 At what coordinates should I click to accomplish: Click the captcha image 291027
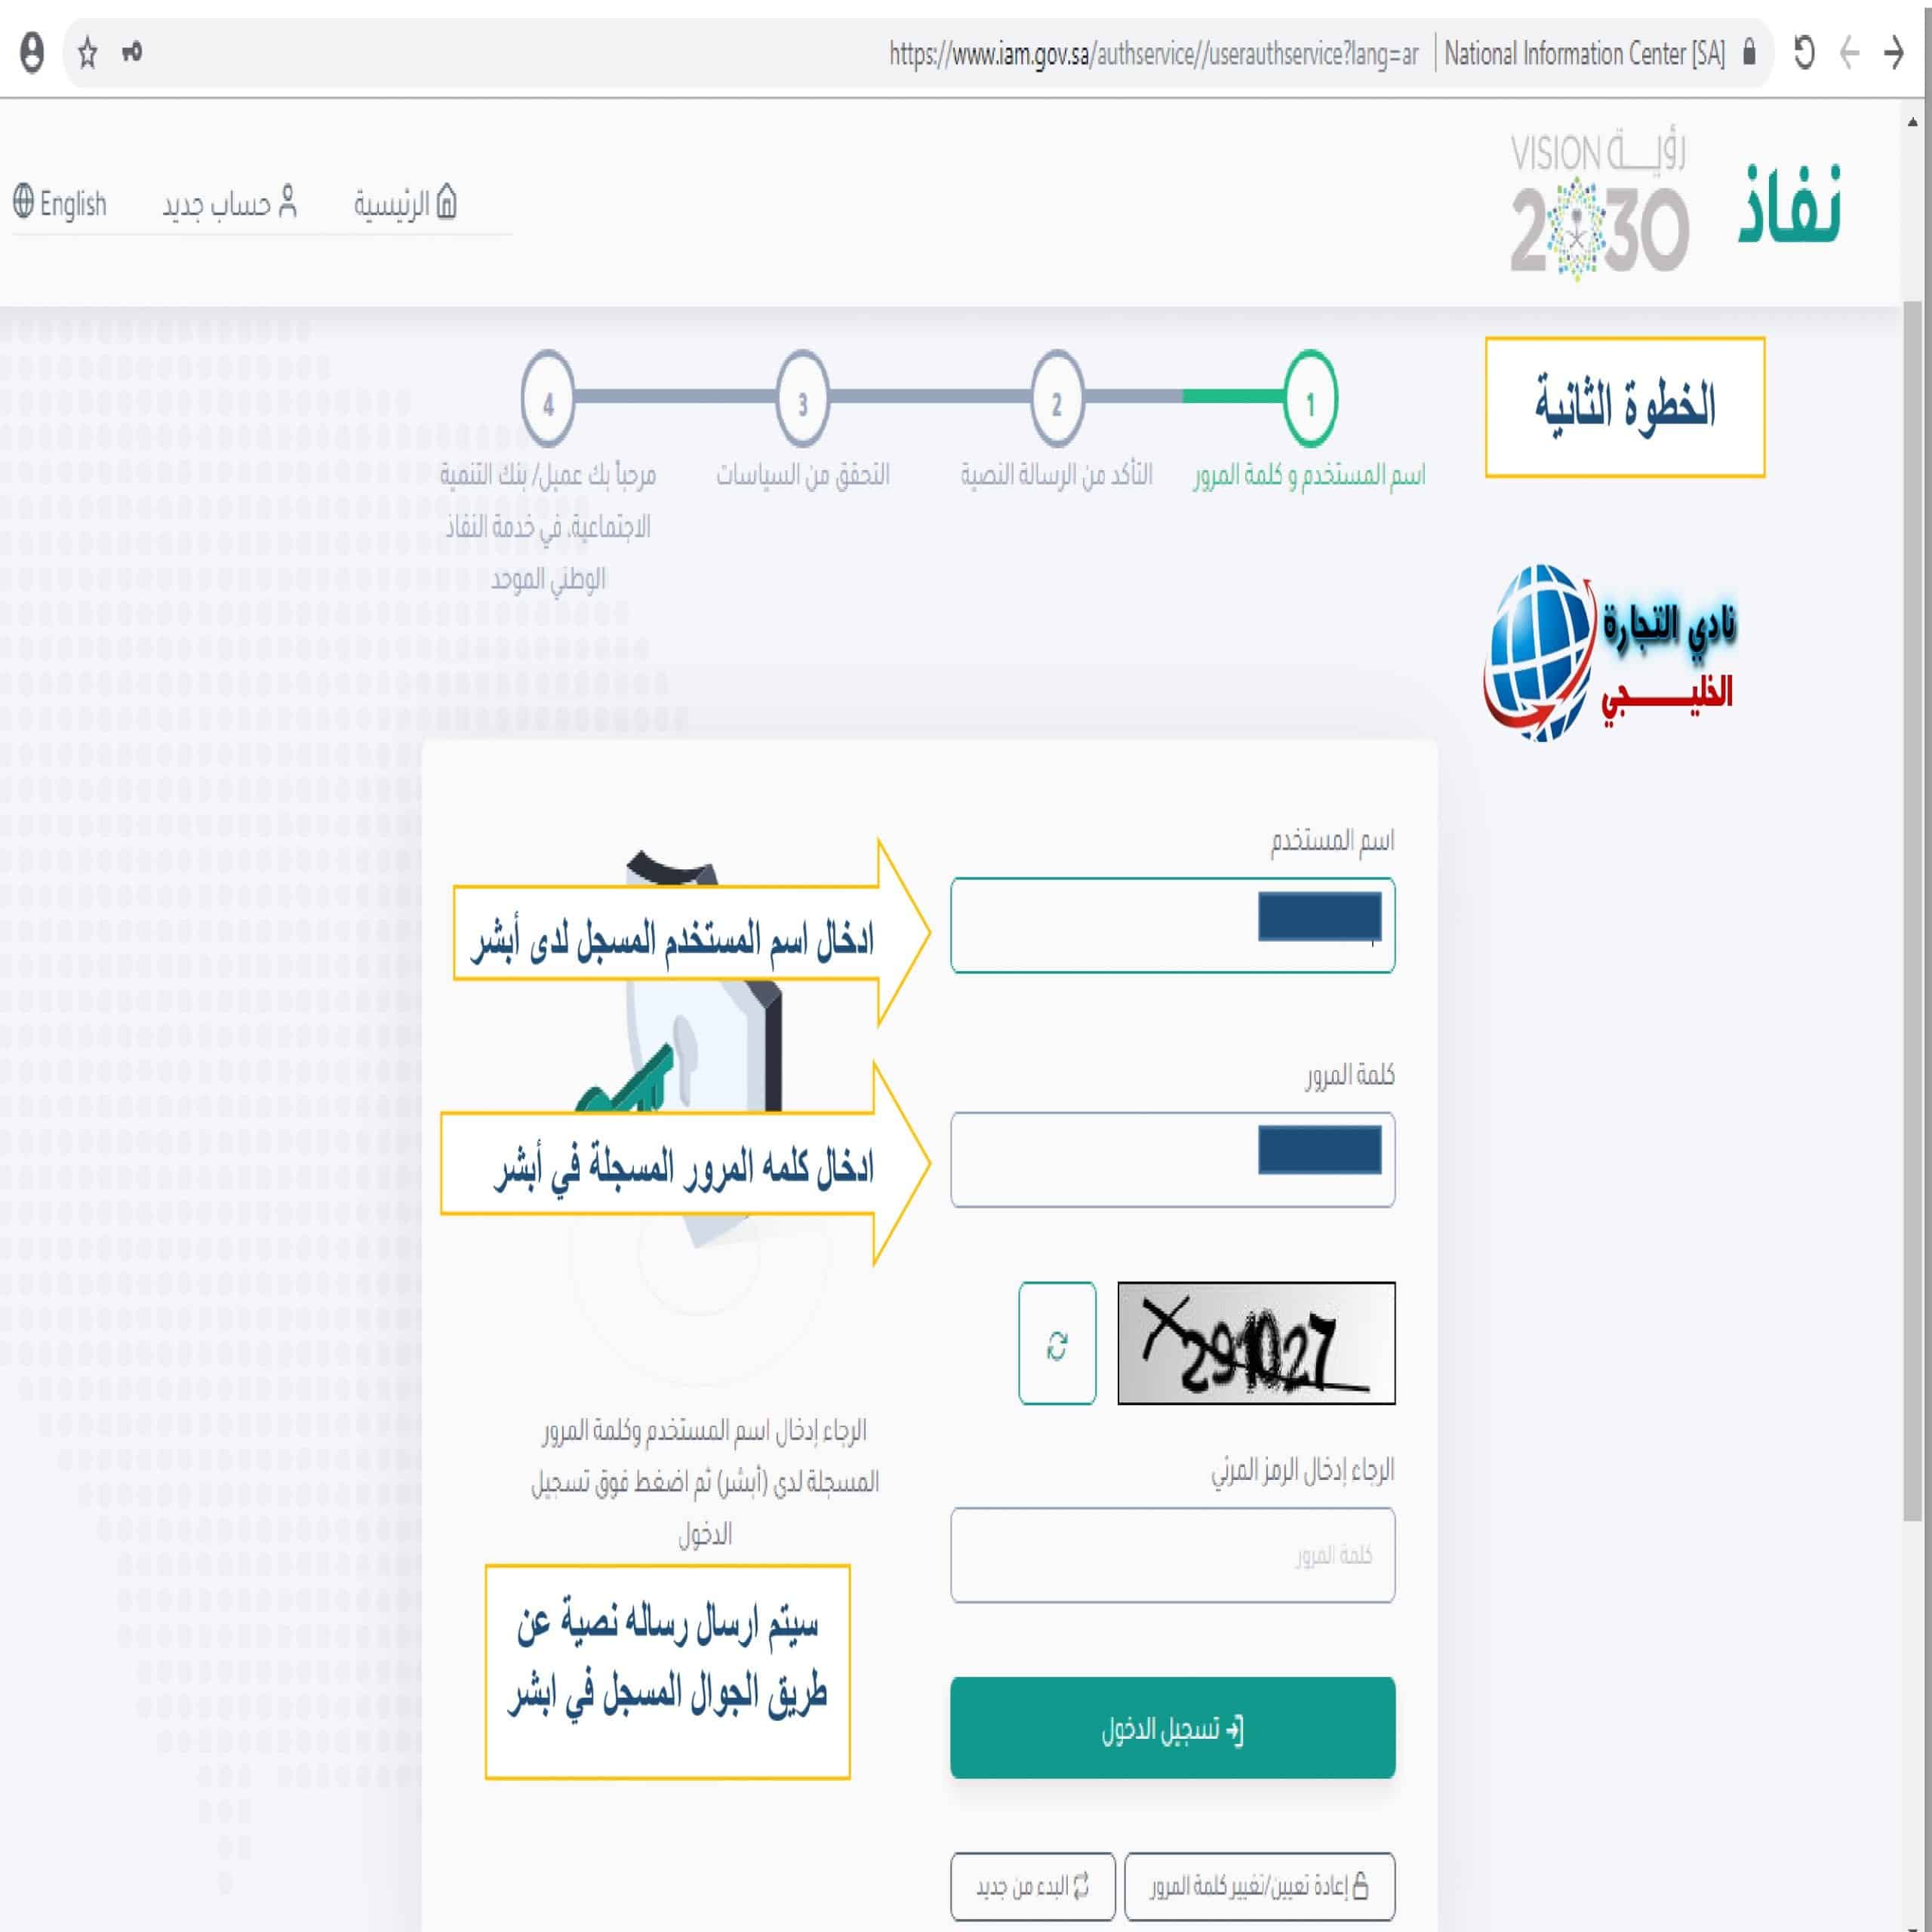pyautogui.click(x=1256, y=1343)
